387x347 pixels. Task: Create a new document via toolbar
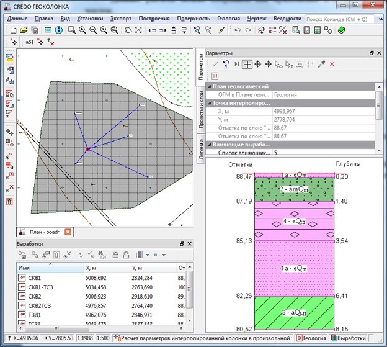(13, 30)
